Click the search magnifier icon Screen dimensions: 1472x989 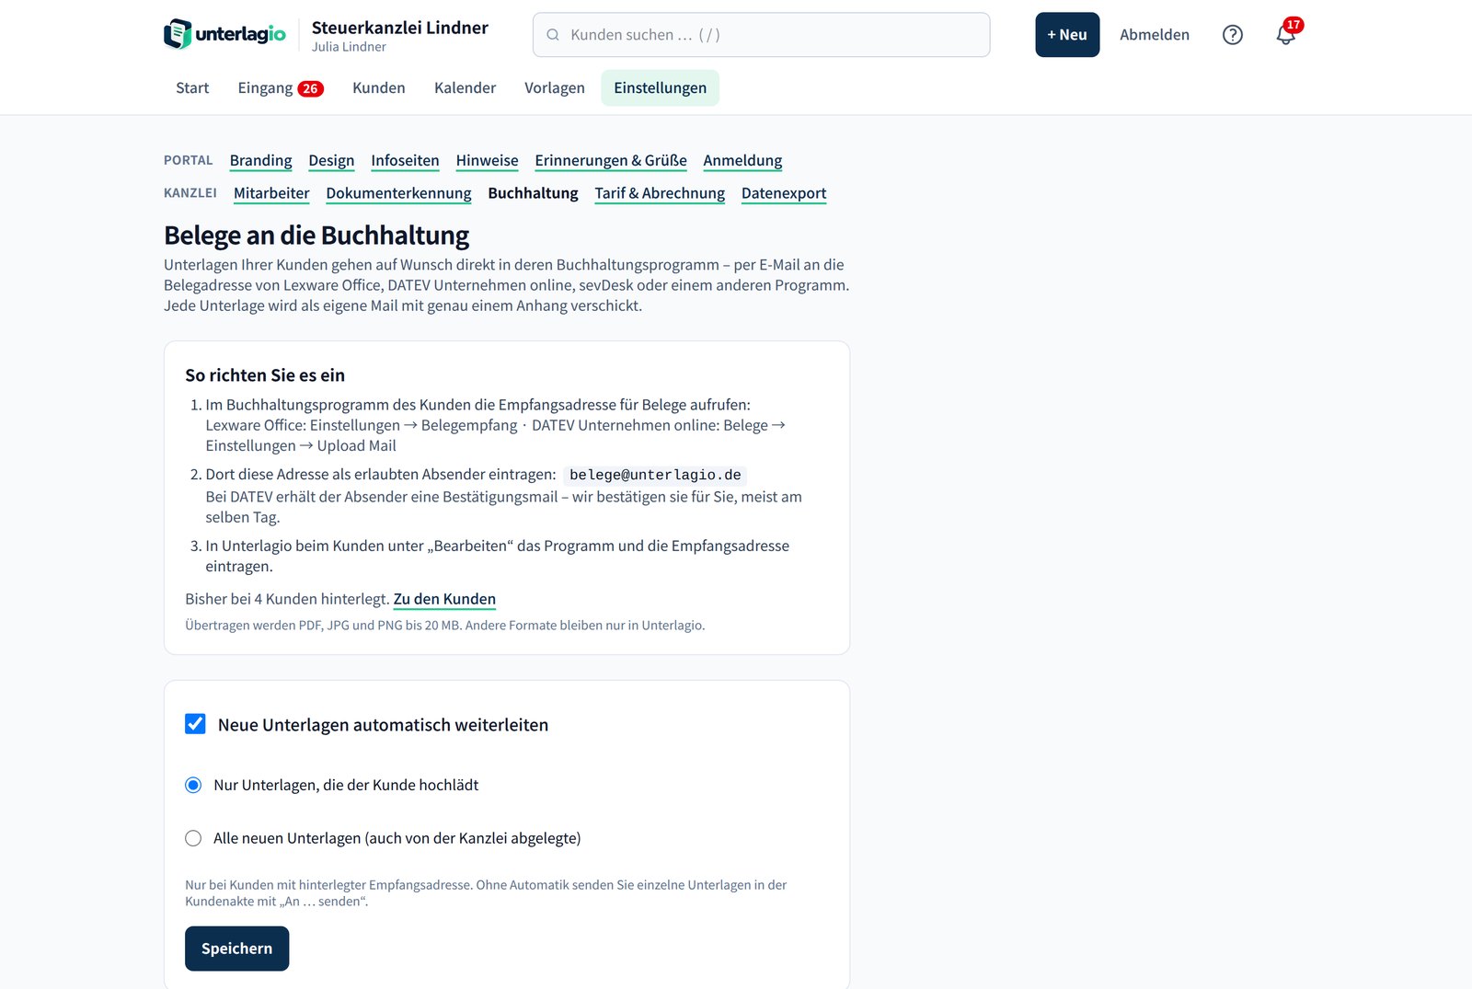[553, 35]
